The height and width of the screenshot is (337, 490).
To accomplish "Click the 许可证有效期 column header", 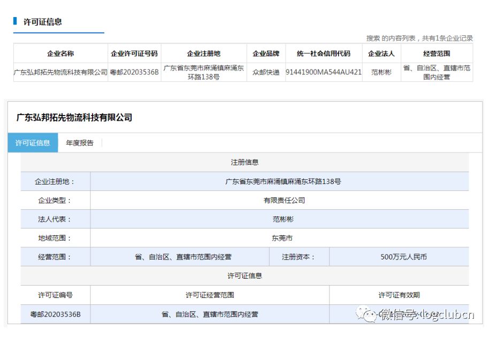I will pos(399,295).
